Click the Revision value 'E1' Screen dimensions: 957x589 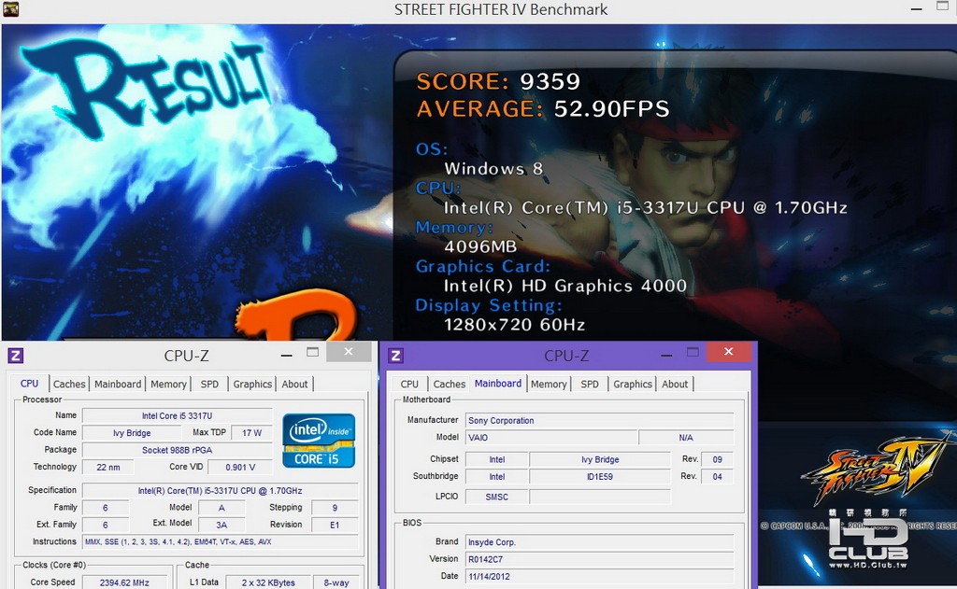[335, 525]
